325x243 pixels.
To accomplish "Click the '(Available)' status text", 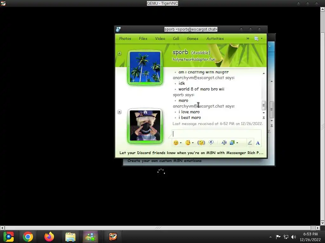I will (201, 53).
